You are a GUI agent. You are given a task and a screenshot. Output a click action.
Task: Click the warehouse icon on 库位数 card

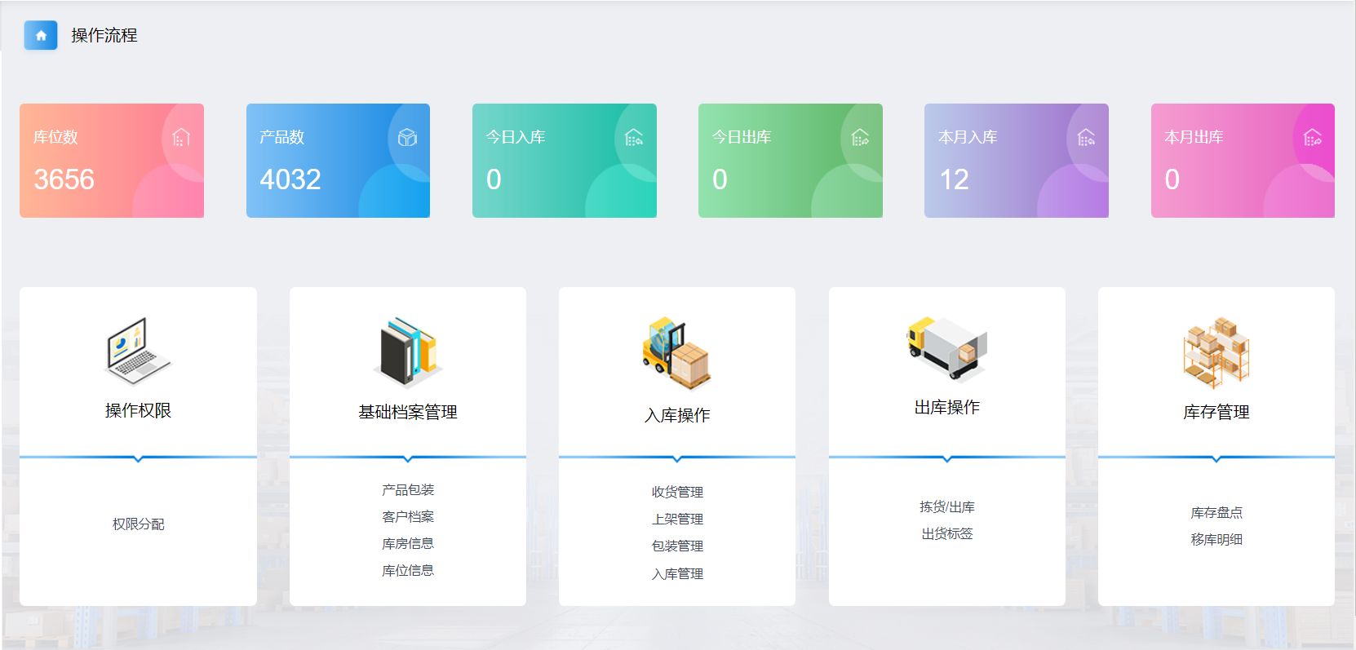pos(181,138)
